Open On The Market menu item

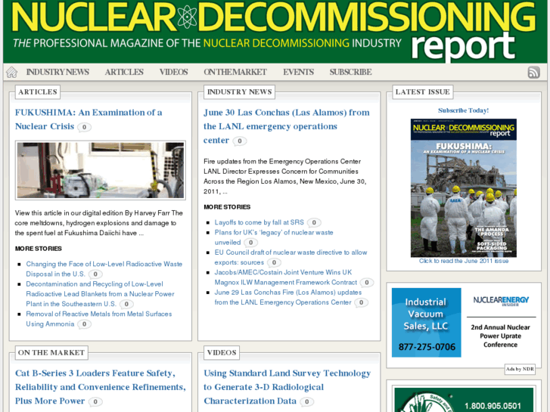[235, 72]
